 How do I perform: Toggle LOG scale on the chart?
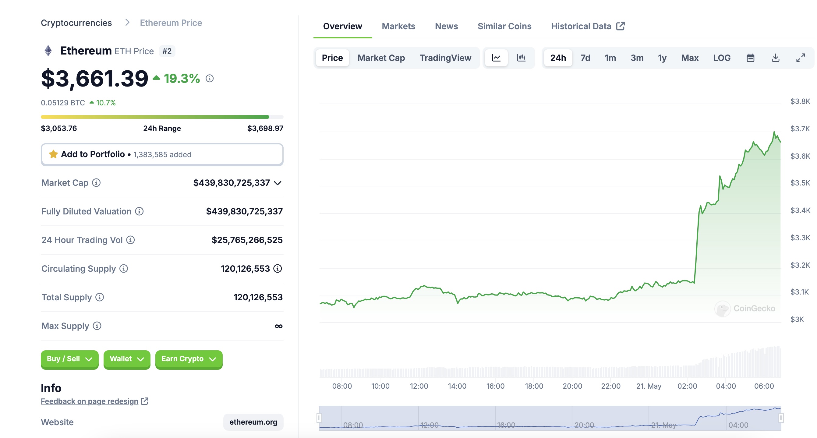tap(722, 58)
